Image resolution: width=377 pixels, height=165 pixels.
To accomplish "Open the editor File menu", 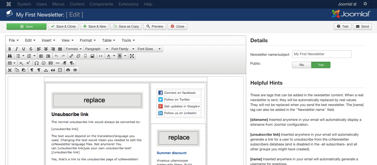I will [x=14, y=40].
